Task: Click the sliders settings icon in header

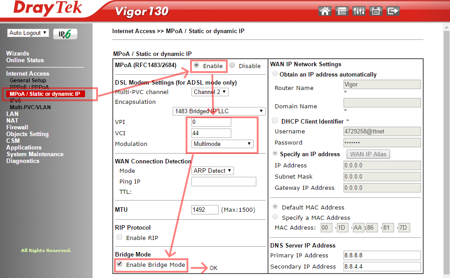Action: [359, 11]
